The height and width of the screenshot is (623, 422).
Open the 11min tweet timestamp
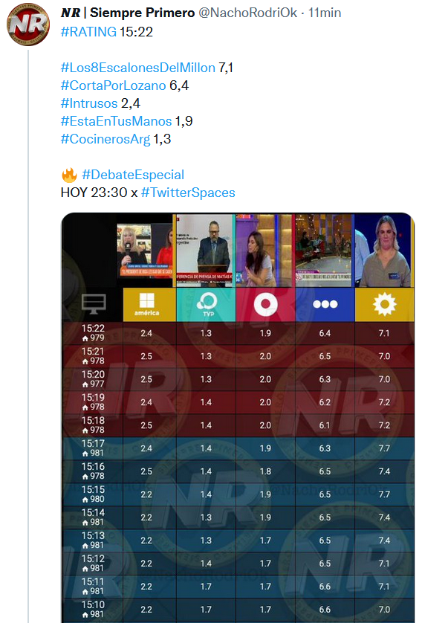(x=325, y=13)
